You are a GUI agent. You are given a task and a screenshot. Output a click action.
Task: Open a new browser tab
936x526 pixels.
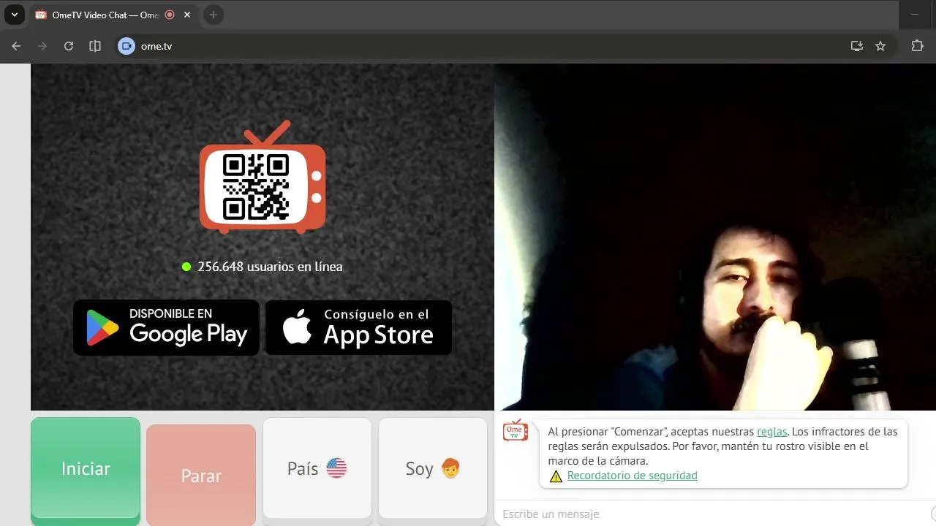[213, 15]
